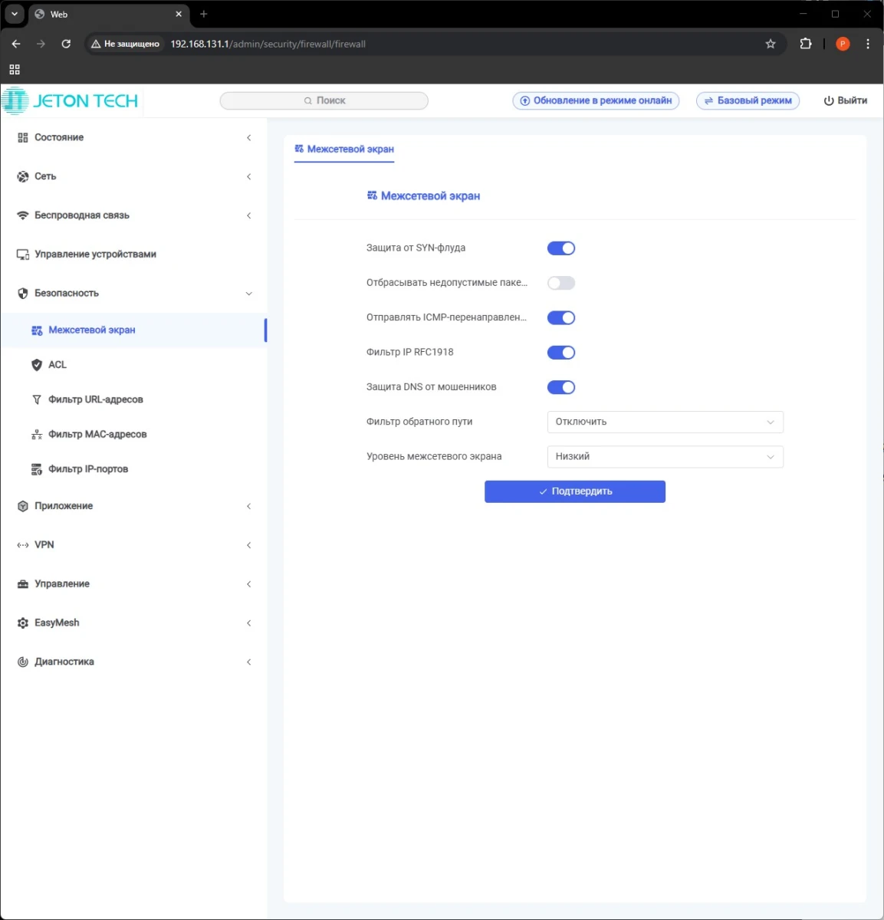Select Управление устройствами in the sidebar

(95, 255)
